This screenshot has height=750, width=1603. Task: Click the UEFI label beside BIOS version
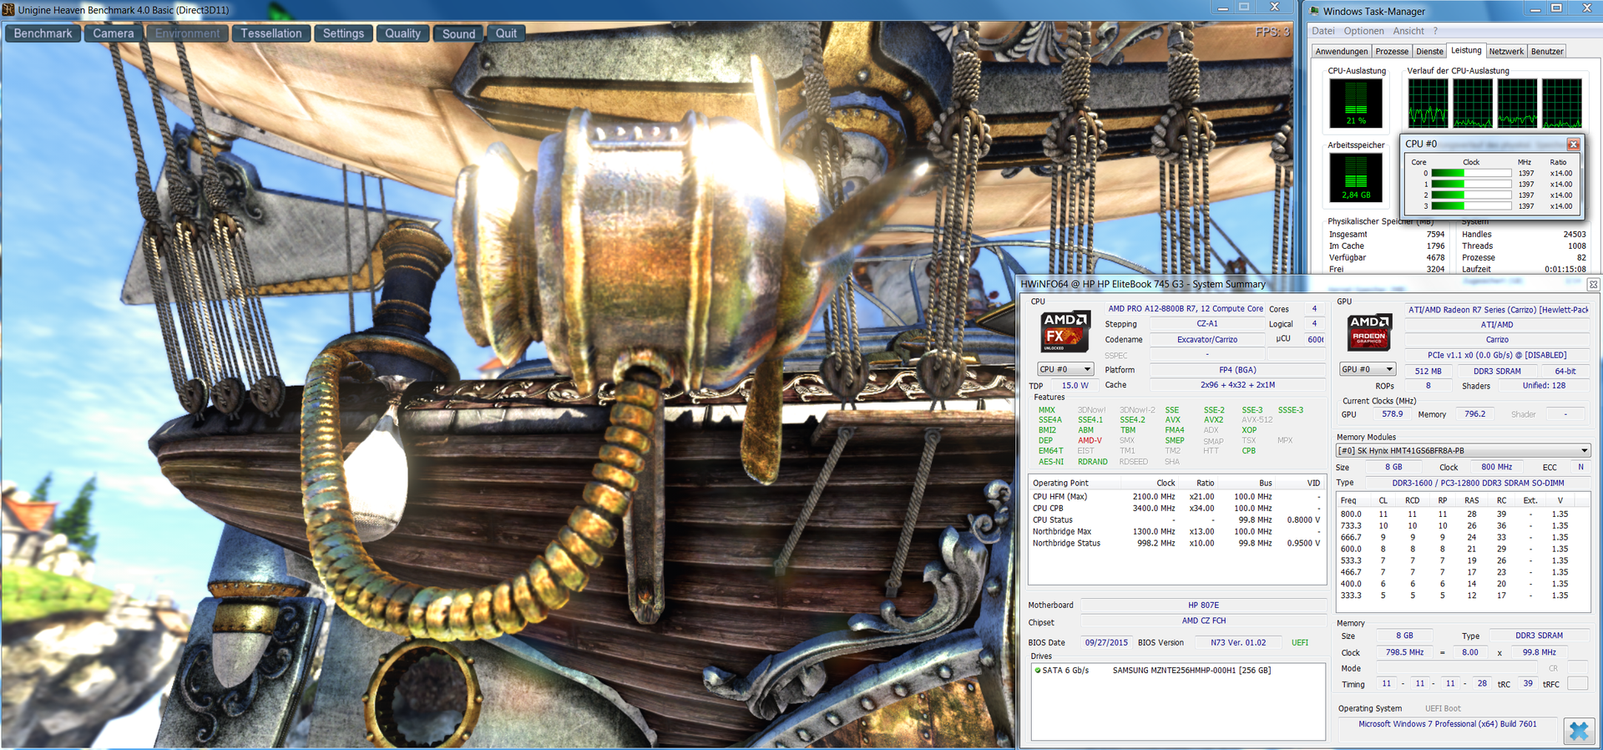pos(1300,643)
